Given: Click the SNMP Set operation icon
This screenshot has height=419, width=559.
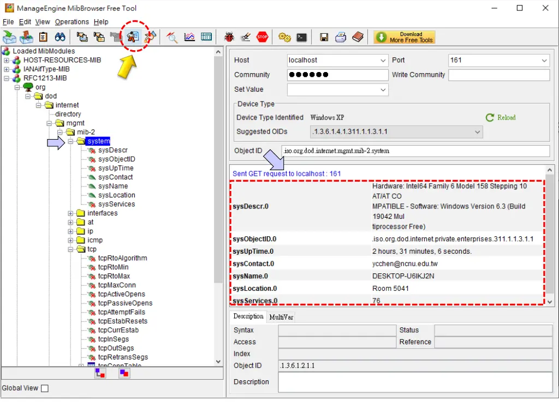Looking at the screenshot, I should click(x=150, y=37).
